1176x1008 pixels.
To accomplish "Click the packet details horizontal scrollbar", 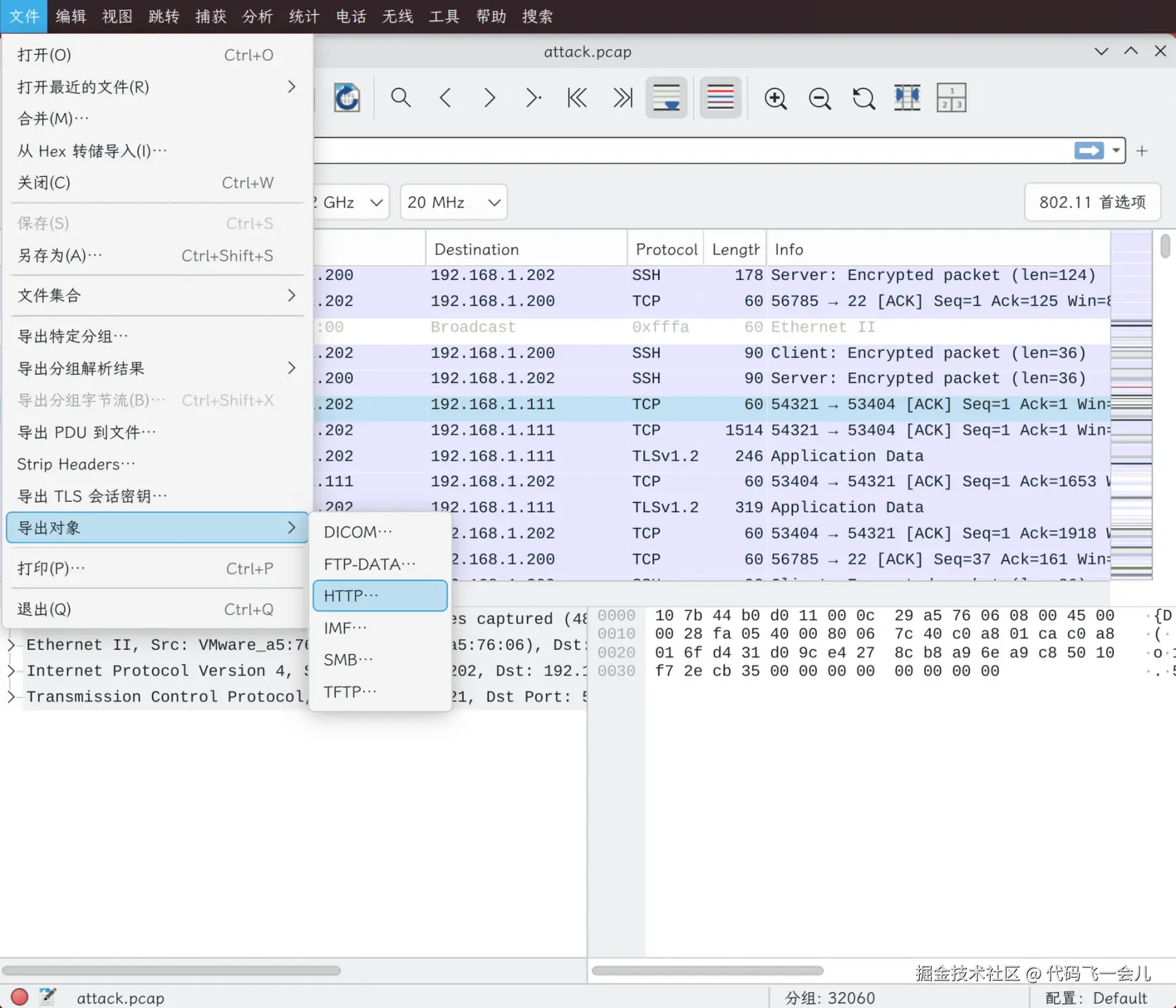I will [x=171, y=971].
